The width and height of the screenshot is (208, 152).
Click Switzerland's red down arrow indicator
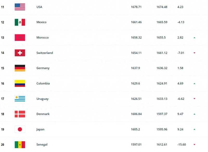click(x=194, y=53)
